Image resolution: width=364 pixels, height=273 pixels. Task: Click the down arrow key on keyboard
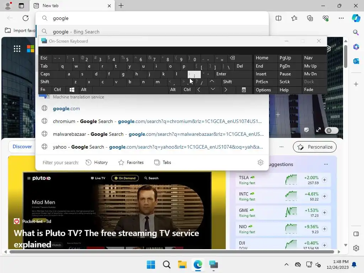tap(213, 90)
